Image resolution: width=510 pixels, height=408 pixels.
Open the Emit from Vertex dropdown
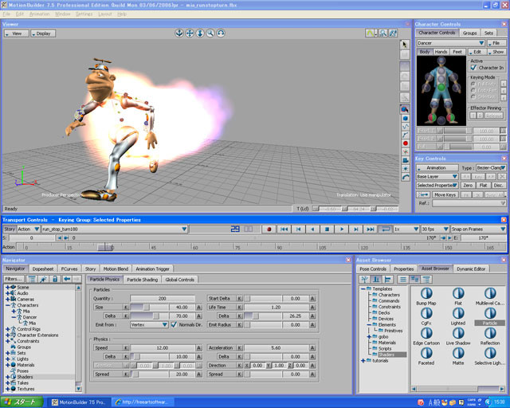click(149, 324)
